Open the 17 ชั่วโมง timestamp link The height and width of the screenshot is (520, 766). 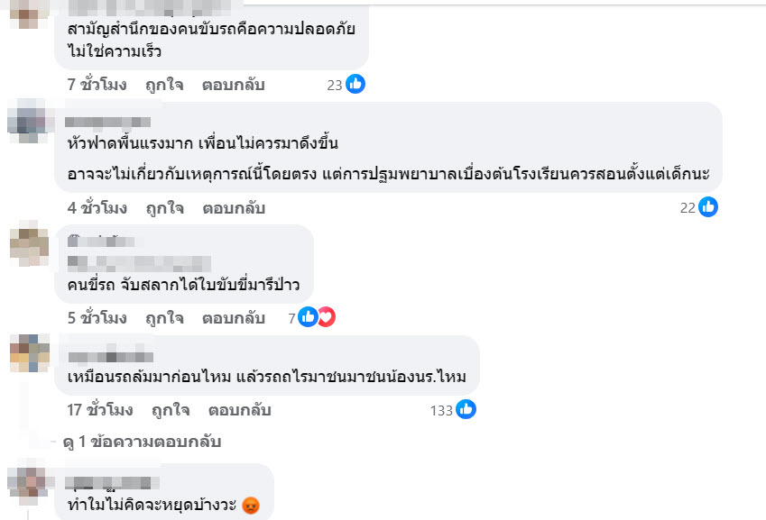coord(100,410)
